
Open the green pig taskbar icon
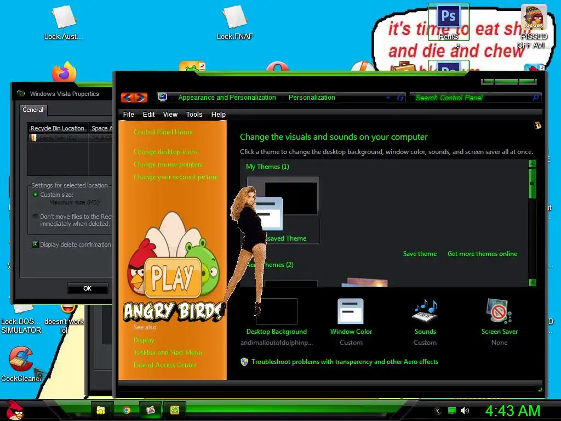tap(175, 410)
